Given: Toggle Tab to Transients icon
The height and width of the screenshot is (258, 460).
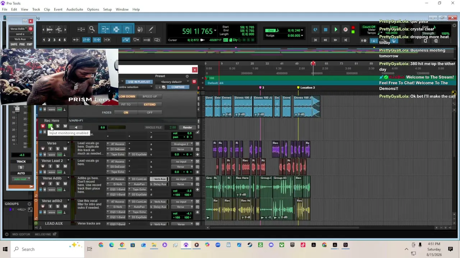Looking at the screenshot, I should tap(76, 40).
